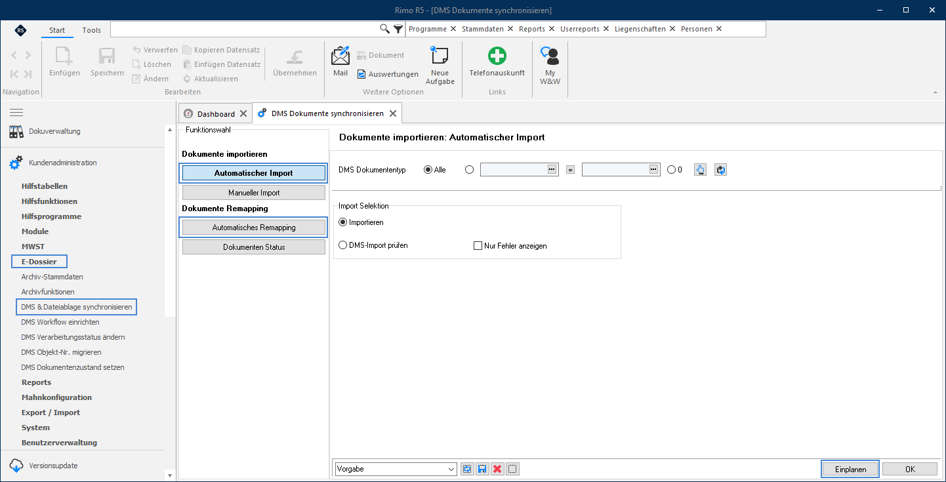Screen dimensions: 946x482
Task: Click Ändern in the ribbon
Action: pos(152,79)
